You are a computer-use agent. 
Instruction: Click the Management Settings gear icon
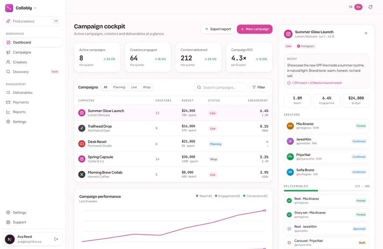tap(8, 121)
